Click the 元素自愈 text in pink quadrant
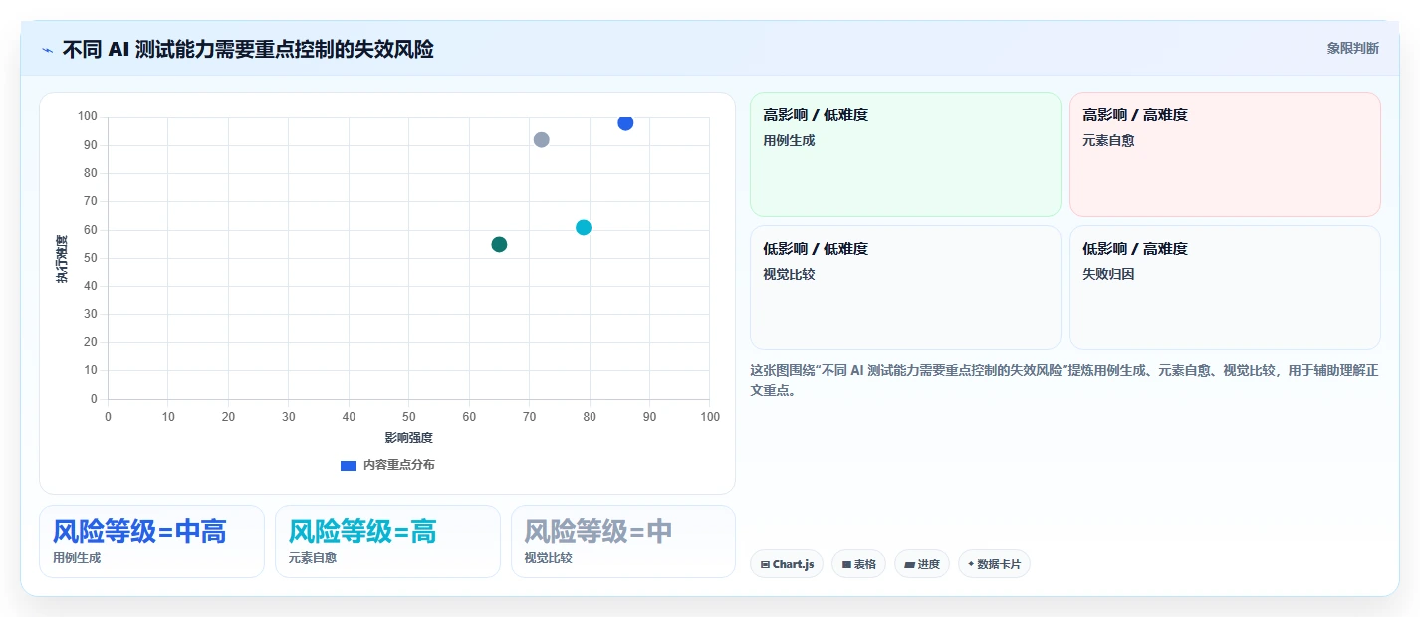Image resolution: width=1420 pixels, height=617 pixels. click(x=1108, y=140)
